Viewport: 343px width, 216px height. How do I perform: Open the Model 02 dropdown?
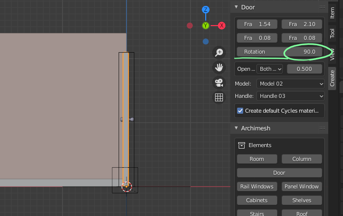click(x=290, y=84)
